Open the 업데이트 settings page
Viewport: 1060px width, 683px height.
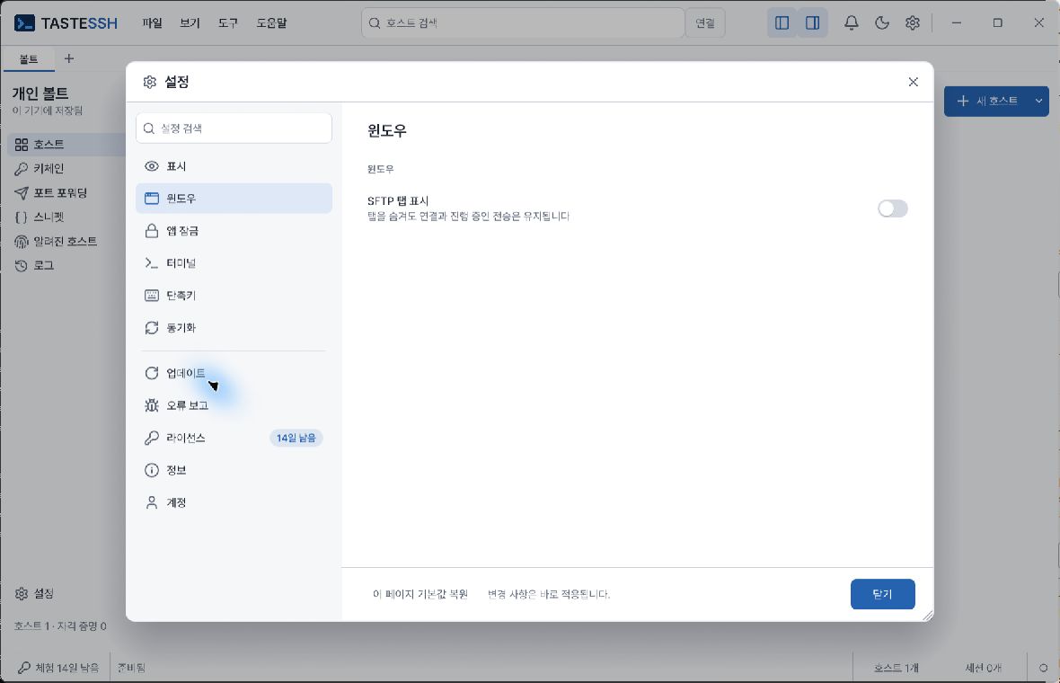tap(234, 373)
